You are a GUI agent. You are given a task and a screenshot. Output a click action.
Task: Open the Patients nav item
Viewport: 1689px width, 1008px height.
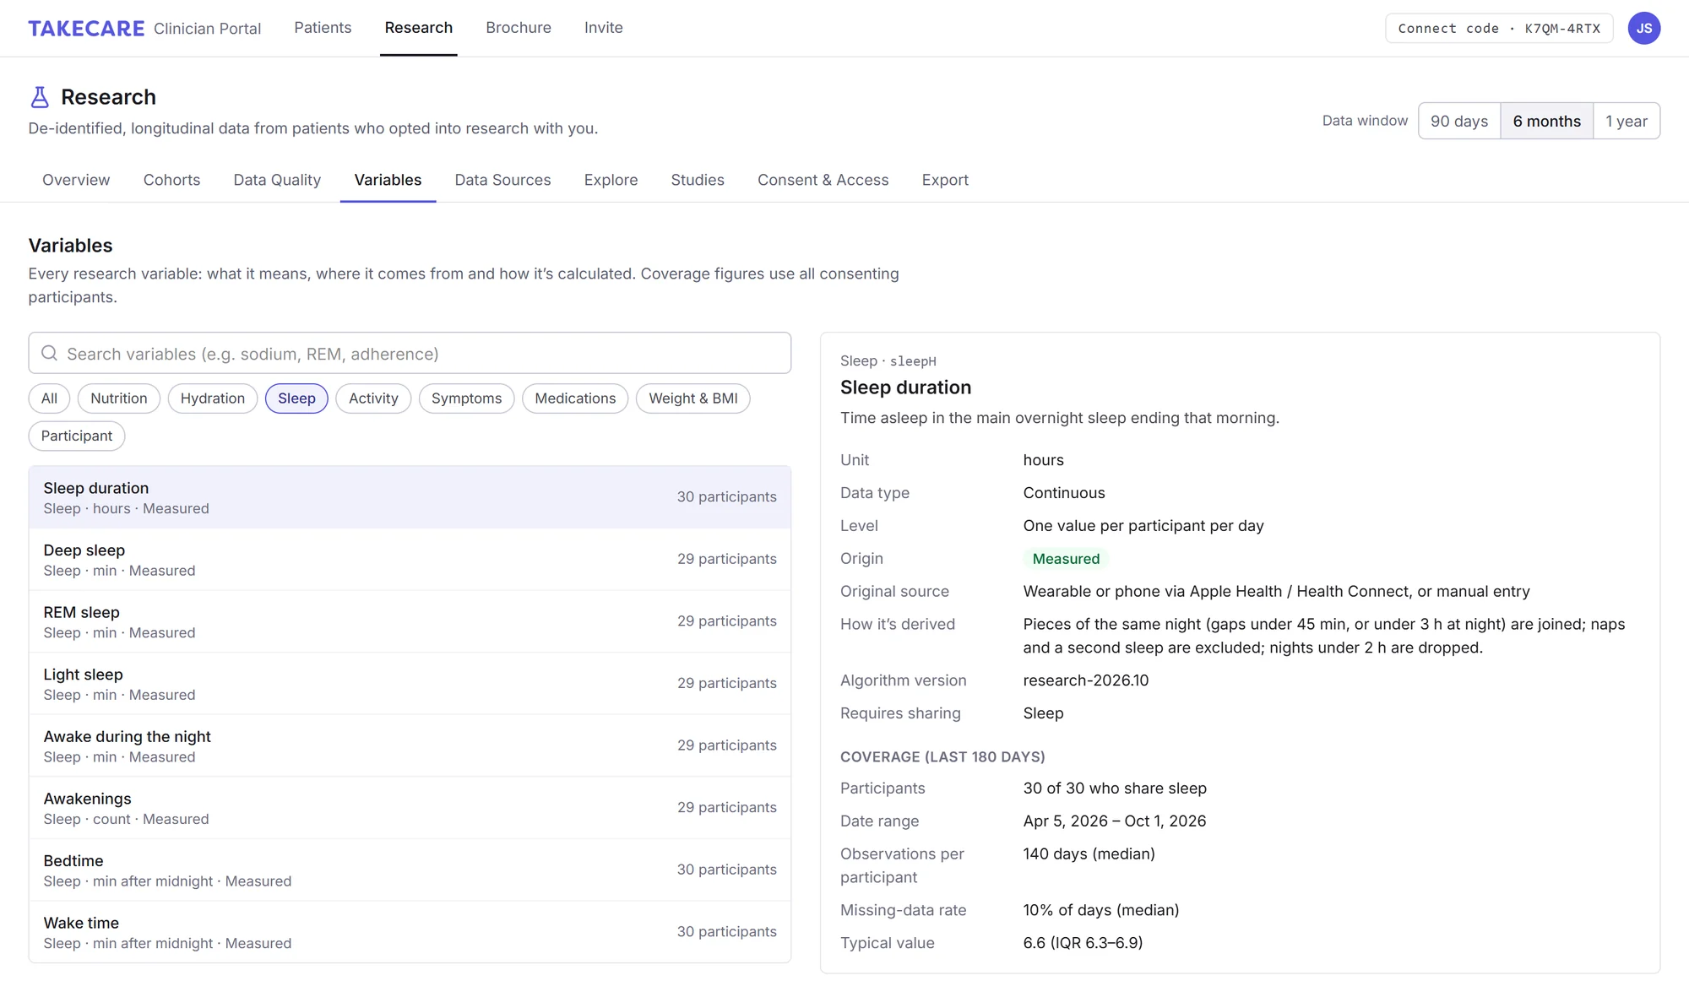point(323,28)
